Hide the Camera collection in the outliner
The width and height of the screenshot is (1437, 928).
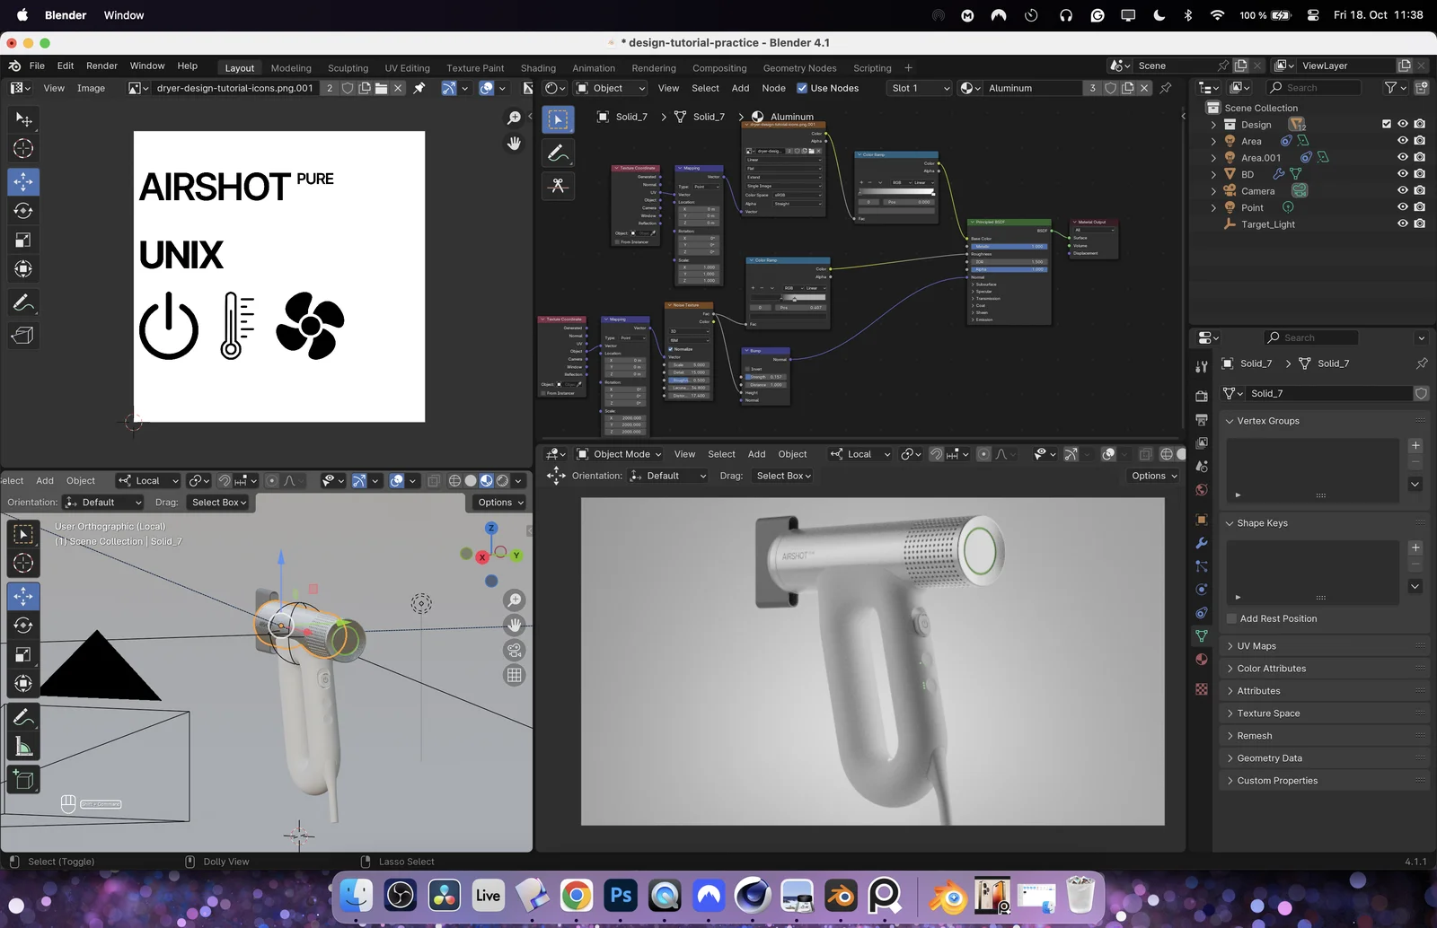tap(1402, 190)
